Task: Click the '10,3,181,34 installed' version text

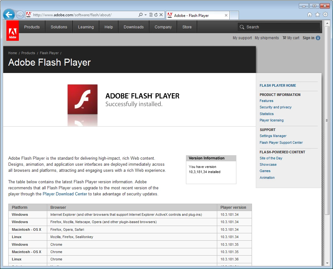Action: [x=204, y=172]
